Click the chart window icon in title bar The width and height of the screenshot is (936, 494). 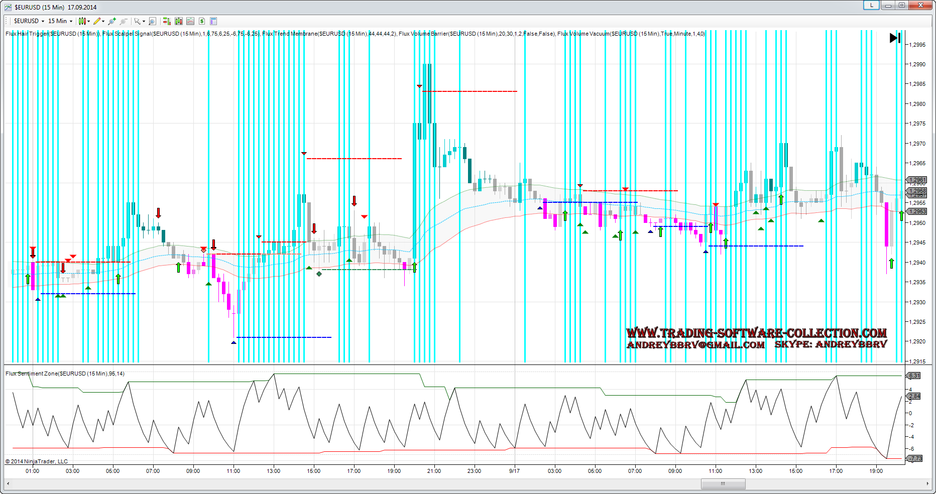[x=8, y=7]
